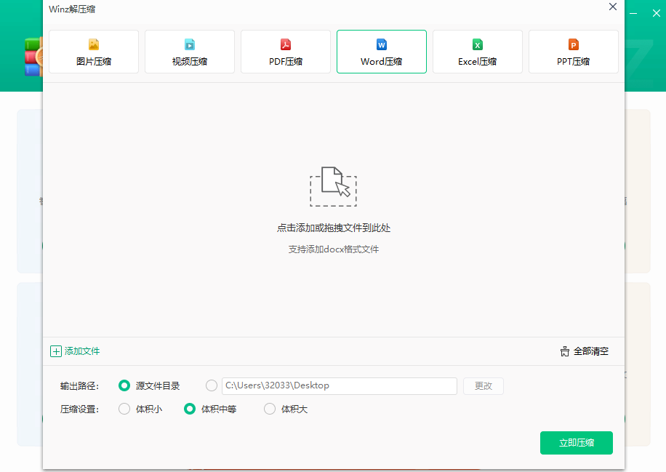Open the 视频压缩 video compression tool
Screen dimensions: 666x472
point(188,44)
